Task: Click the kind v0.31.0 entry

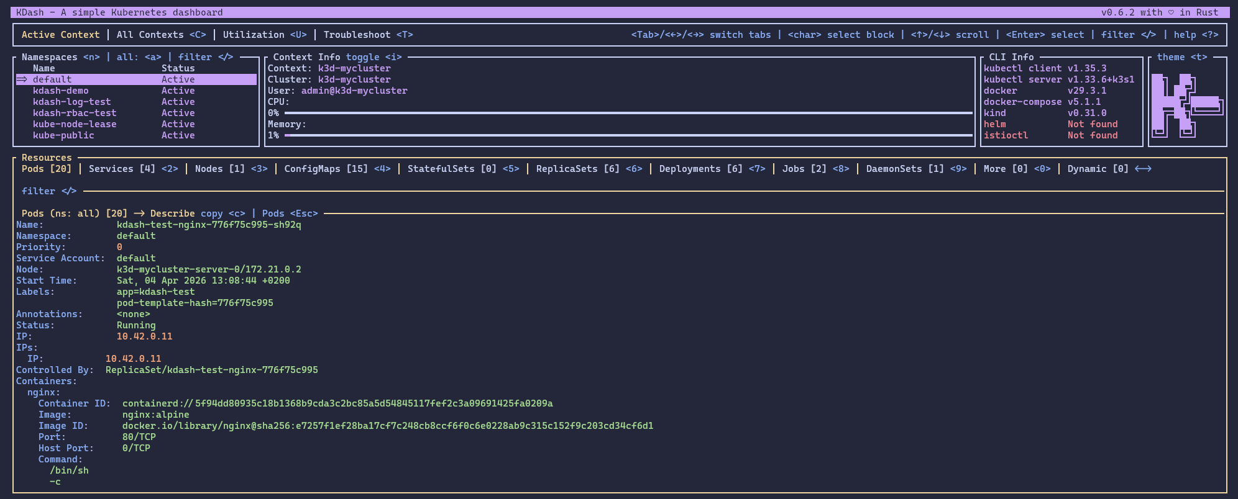Action: (1045, 113)
